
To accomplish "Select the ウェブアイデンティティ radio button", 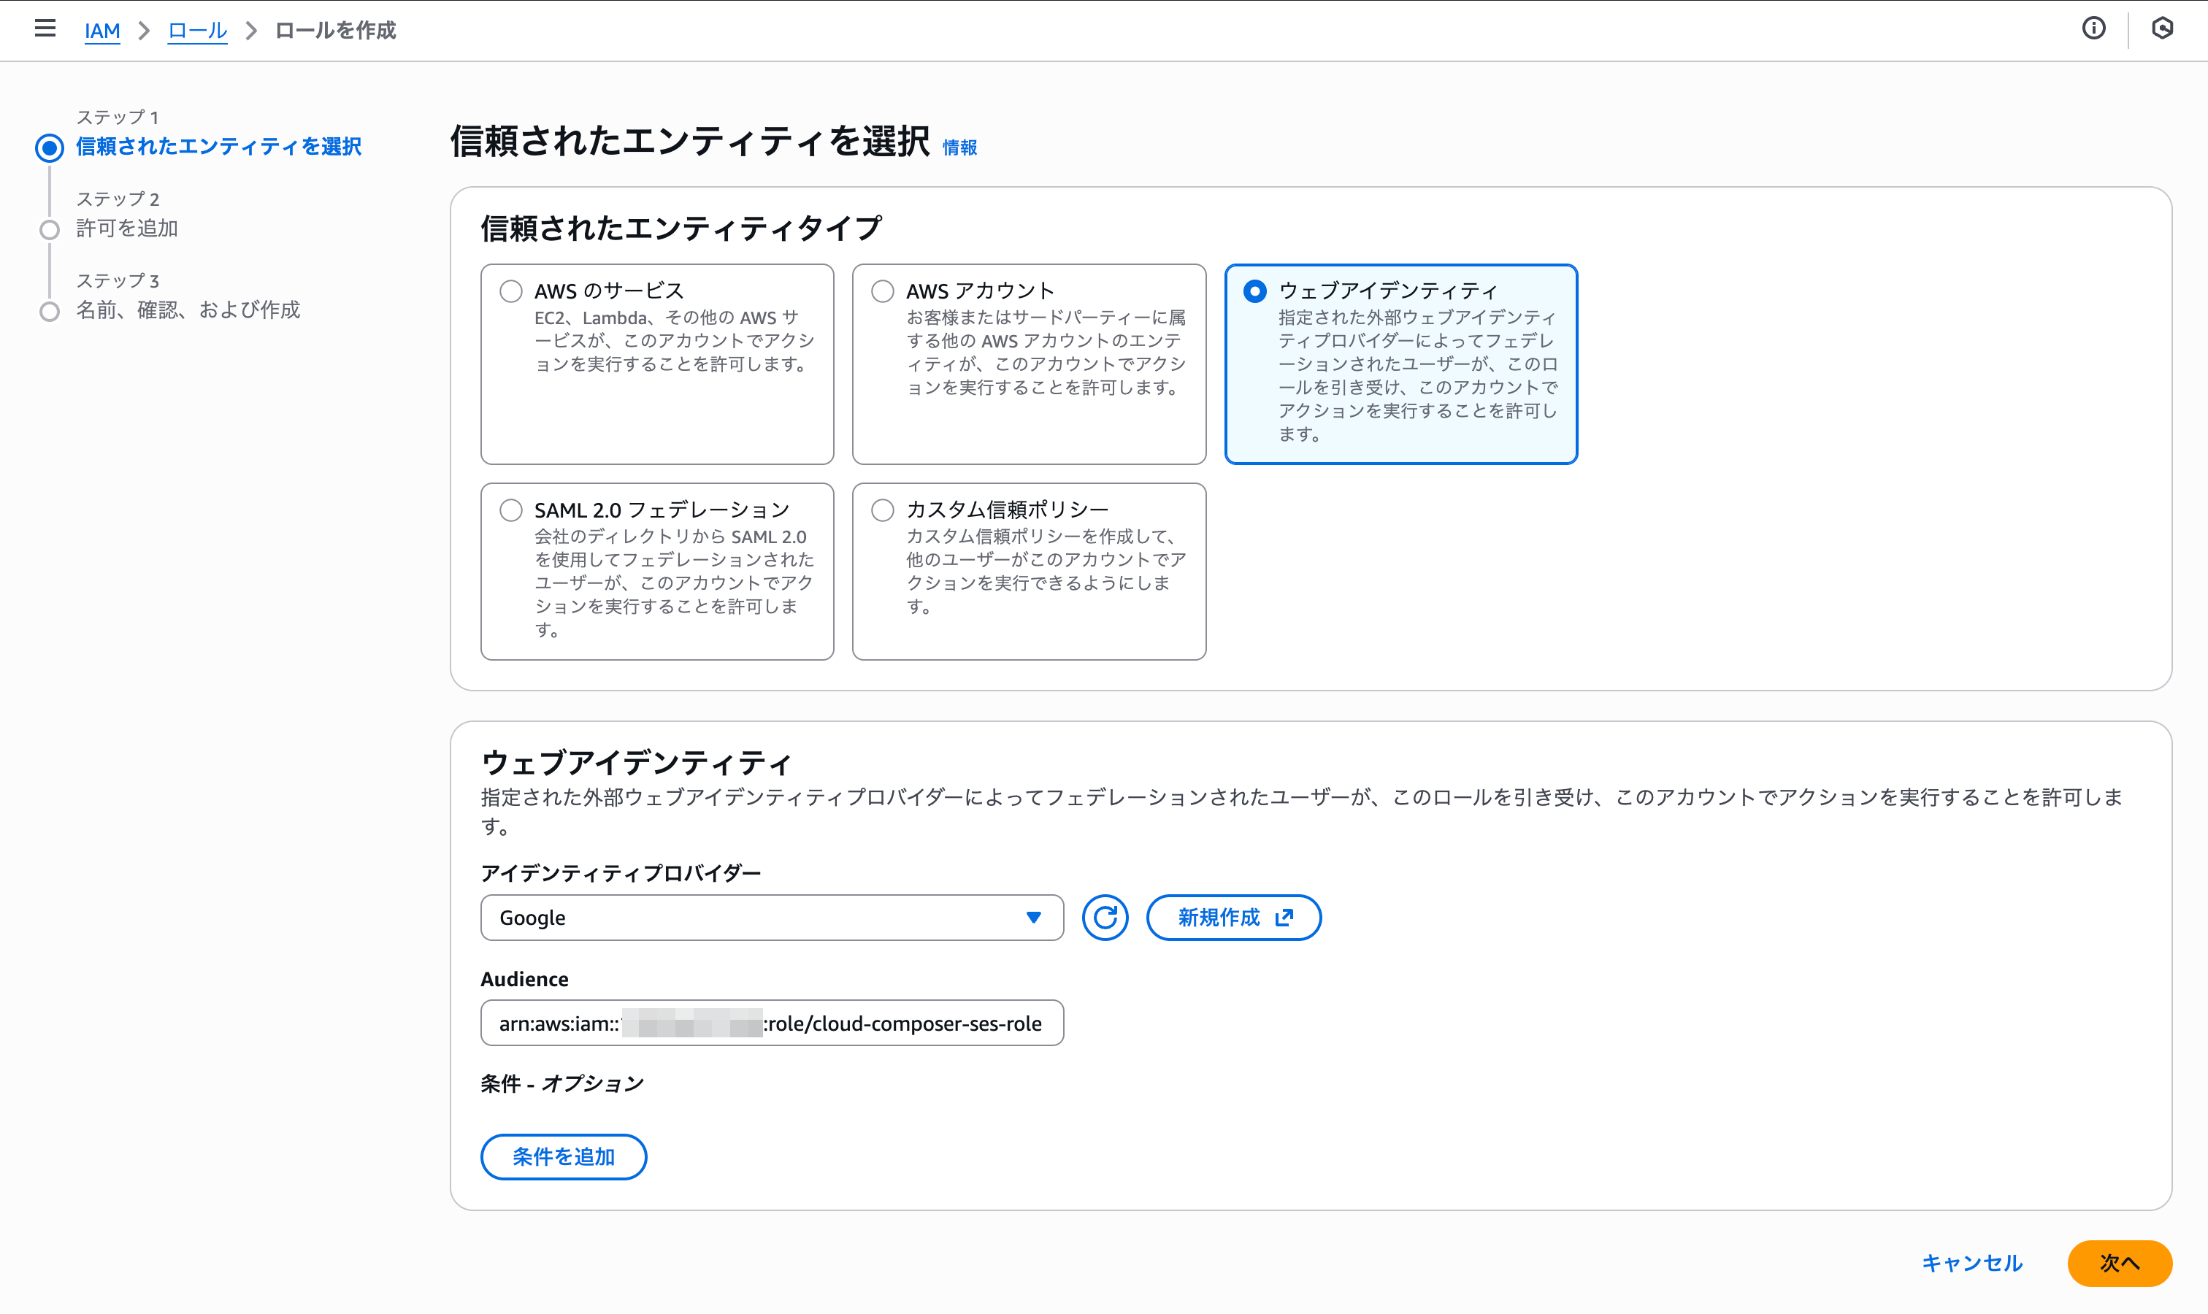I will pyautogui.click(x=1252, y=290).
